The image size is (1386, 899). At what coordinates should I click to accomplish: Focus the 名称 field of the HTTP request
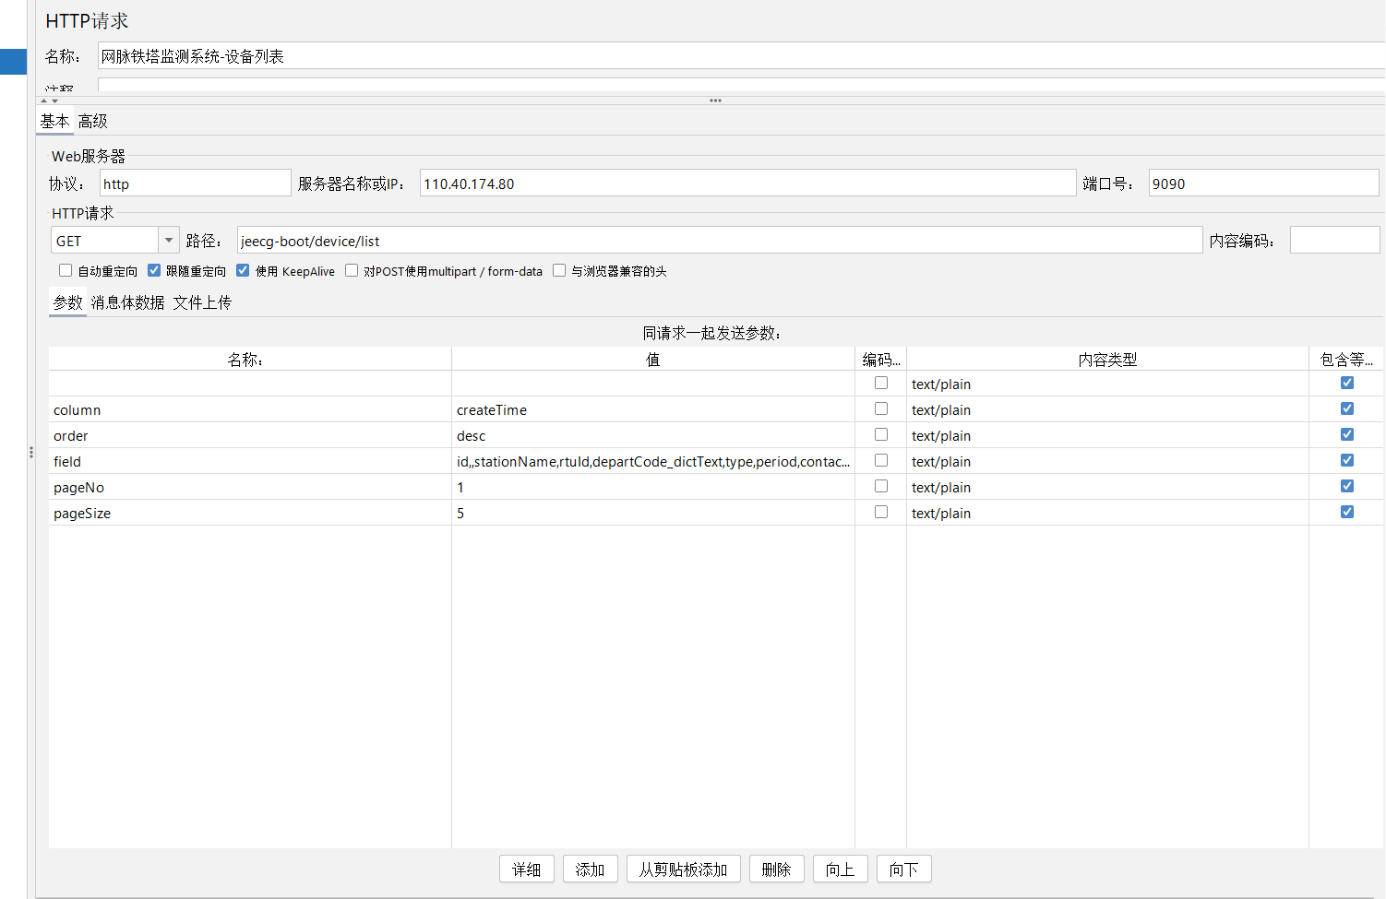[x=741, y=55]
